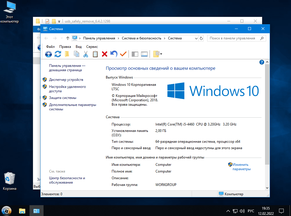Click Этот компьютер desktop icon
The width and height of the screenshot is (291, 216).
tap(9, 12)
